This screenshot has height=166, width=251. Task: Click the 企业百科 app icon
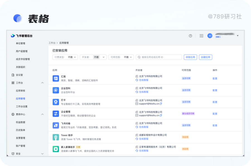(56, 90)
